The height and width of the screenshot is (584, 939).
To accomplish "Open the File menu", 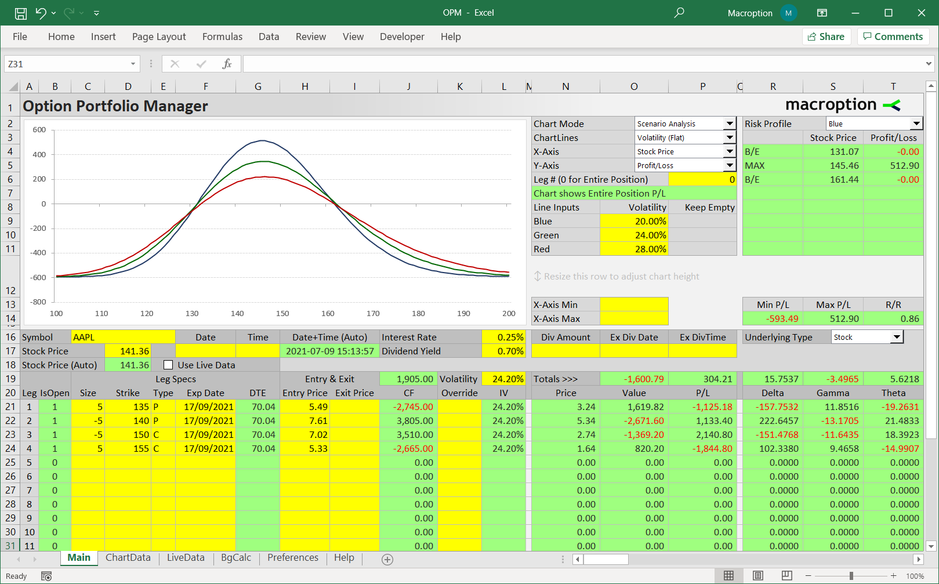I will click(x=20, y=37).
